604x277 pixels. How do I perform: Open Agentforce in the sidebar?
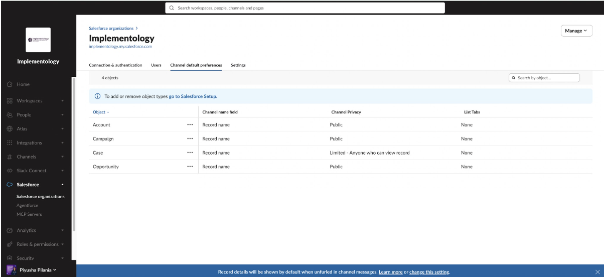coord(27,205)
